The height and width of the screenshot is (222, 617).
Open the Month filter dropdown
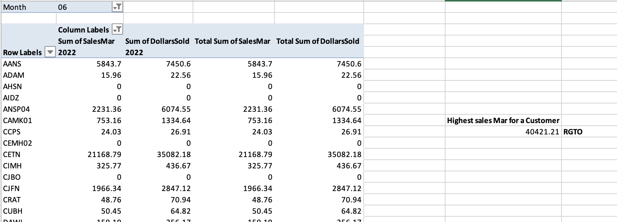tap(117, 7)
